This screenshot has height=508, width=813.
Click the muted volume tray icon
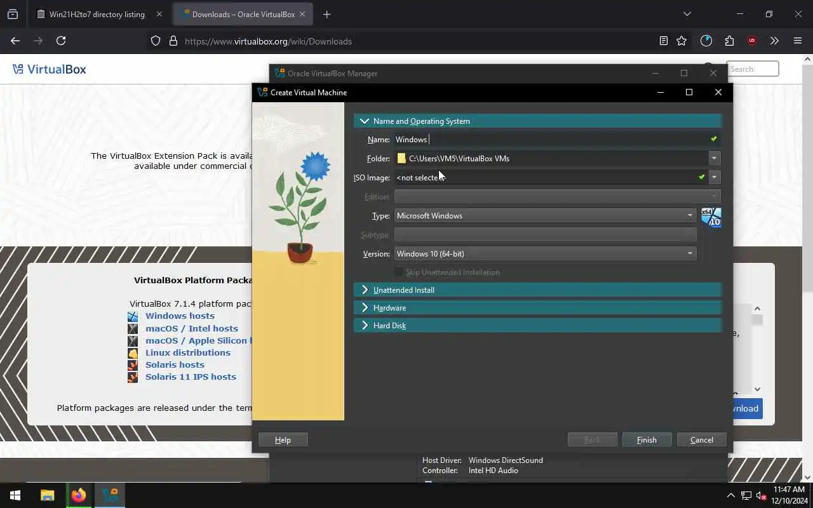pos(761,495)
